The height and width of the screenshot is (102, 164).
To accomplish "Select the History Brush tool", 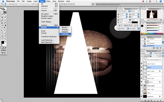I will tap(5, 23).
